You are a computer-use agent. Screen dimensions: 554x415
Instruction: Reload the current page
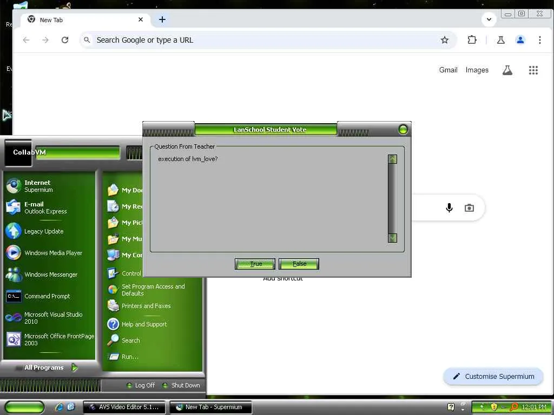(x=65, y=40)
